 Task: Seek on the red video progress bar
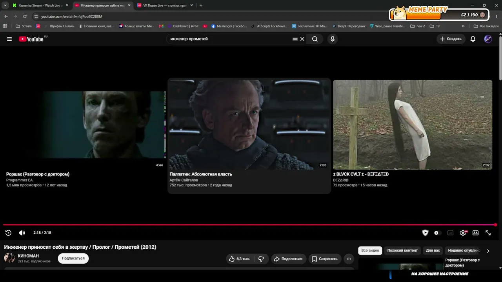click(x=249, y=225)
